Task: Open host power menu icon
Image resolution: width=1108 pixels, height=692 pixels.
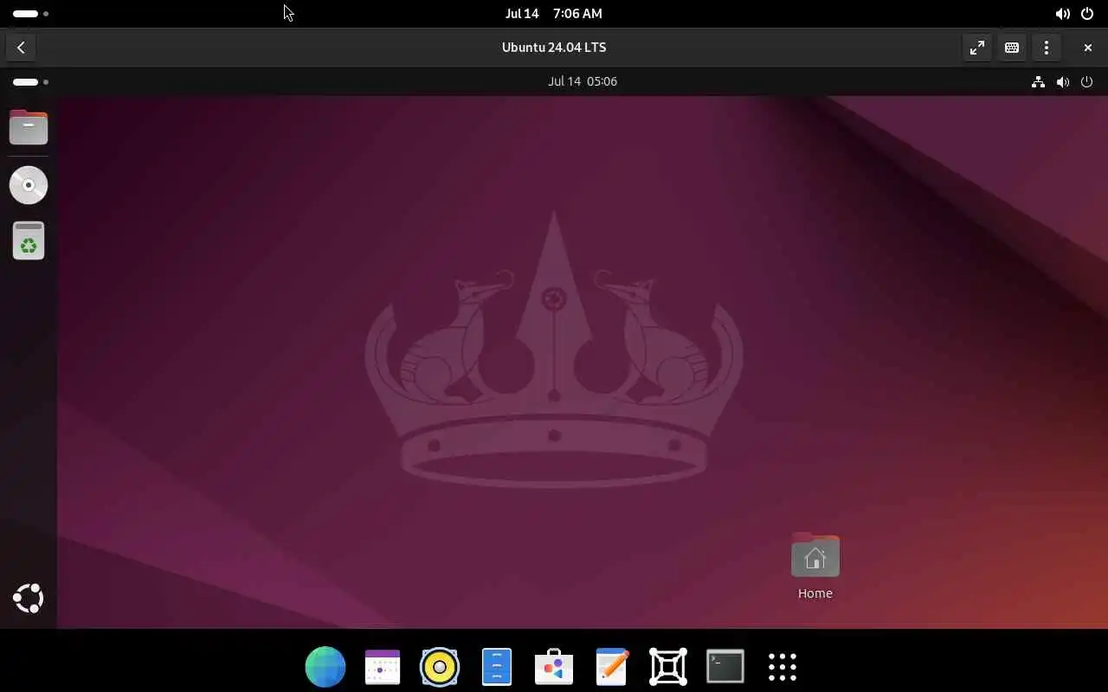Action: pyautogui.click(x=1087, y=13)
